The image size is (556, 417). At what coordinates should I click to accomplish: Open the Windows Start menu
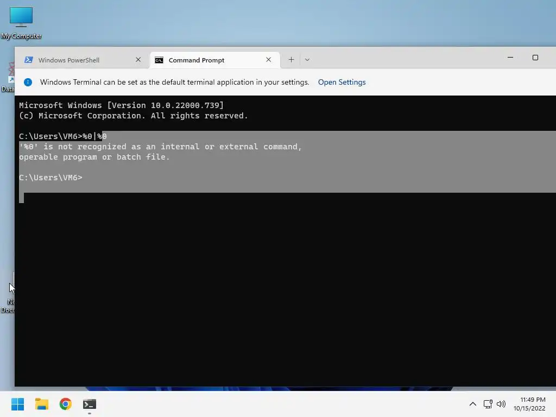click(x=17, y=404)
